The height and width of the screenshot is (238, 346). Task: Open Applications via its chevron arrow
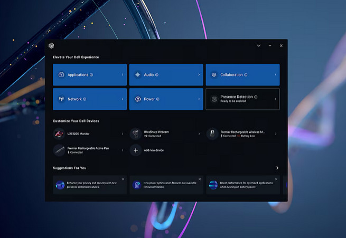click(123, 75)
